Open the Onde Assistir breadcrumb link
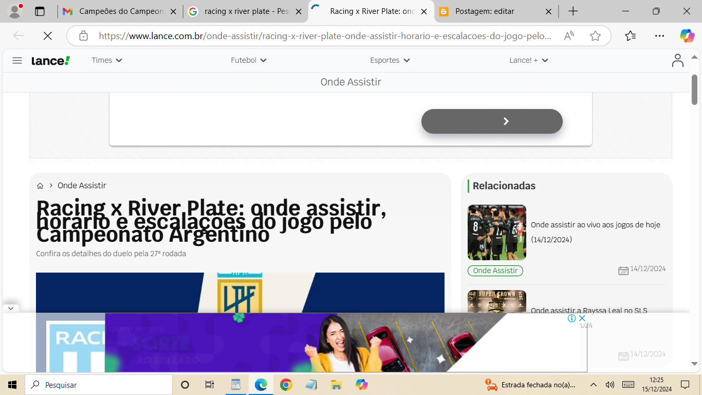This screenshot has width=702, height=395. [x=82, y=186]
